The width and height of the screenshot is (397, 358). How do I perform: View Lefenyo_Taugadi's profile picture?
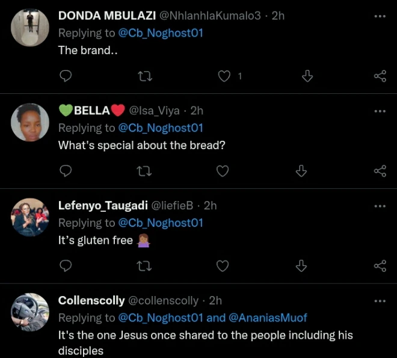[30, 217]
